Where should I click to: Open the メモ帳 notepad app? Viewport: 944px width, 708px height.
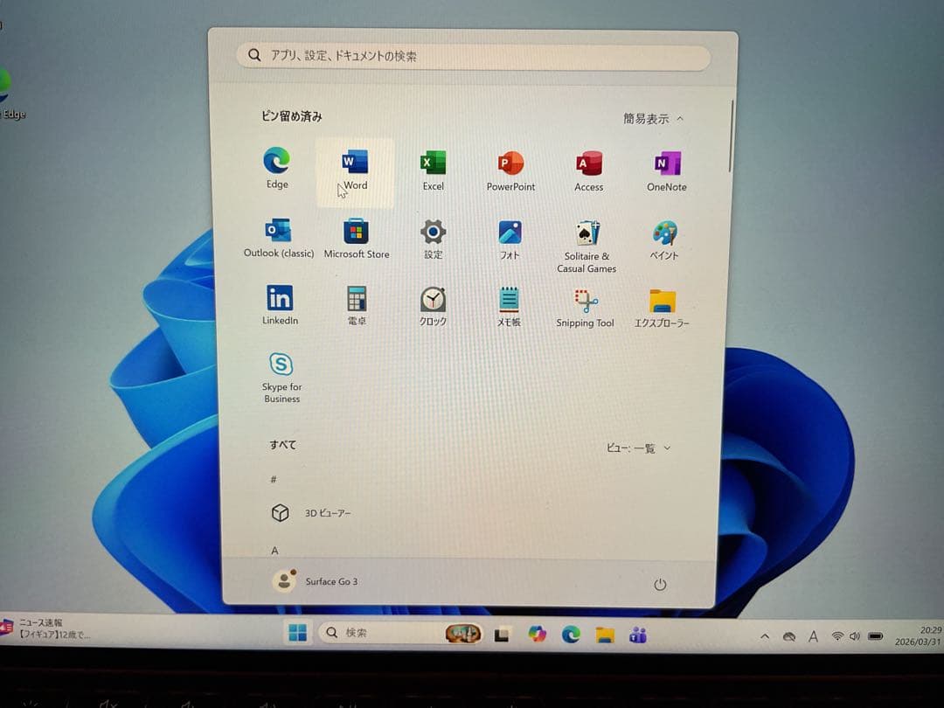pos(509,307)
